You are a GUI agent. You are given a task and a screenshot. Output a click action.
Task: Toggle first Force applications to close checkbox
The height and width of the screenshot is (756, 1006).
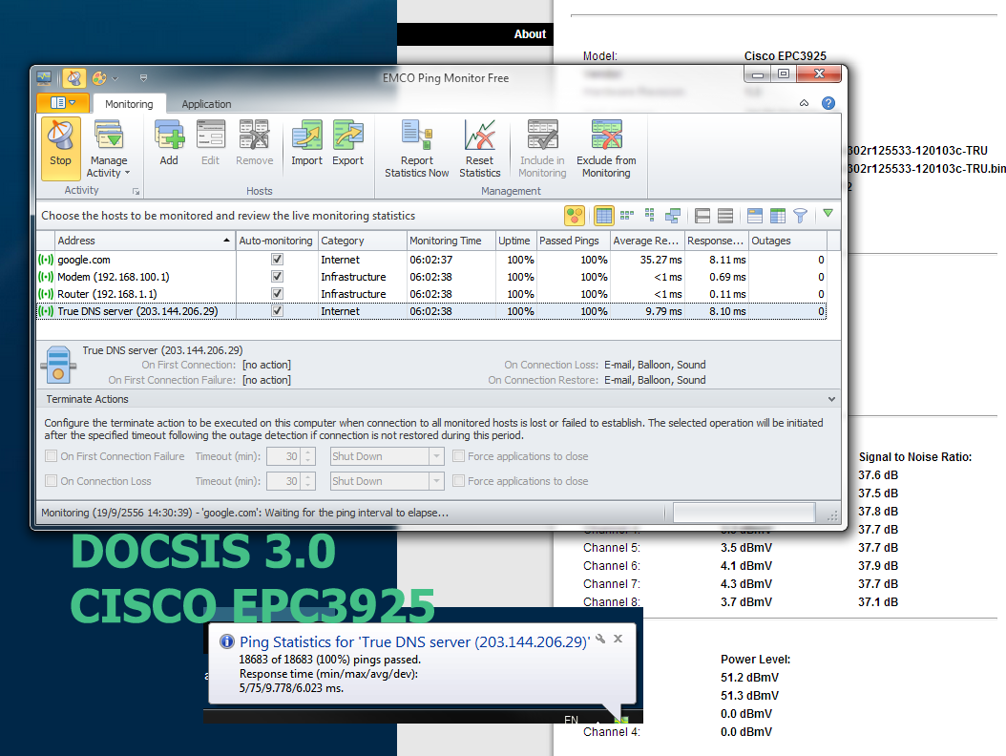pos(459,456)
